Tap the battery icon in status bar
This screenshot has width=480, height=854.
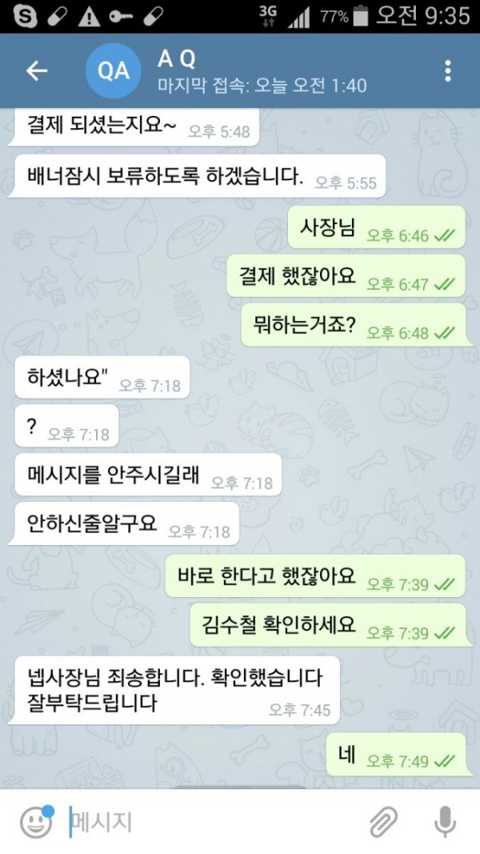[360, 16]
